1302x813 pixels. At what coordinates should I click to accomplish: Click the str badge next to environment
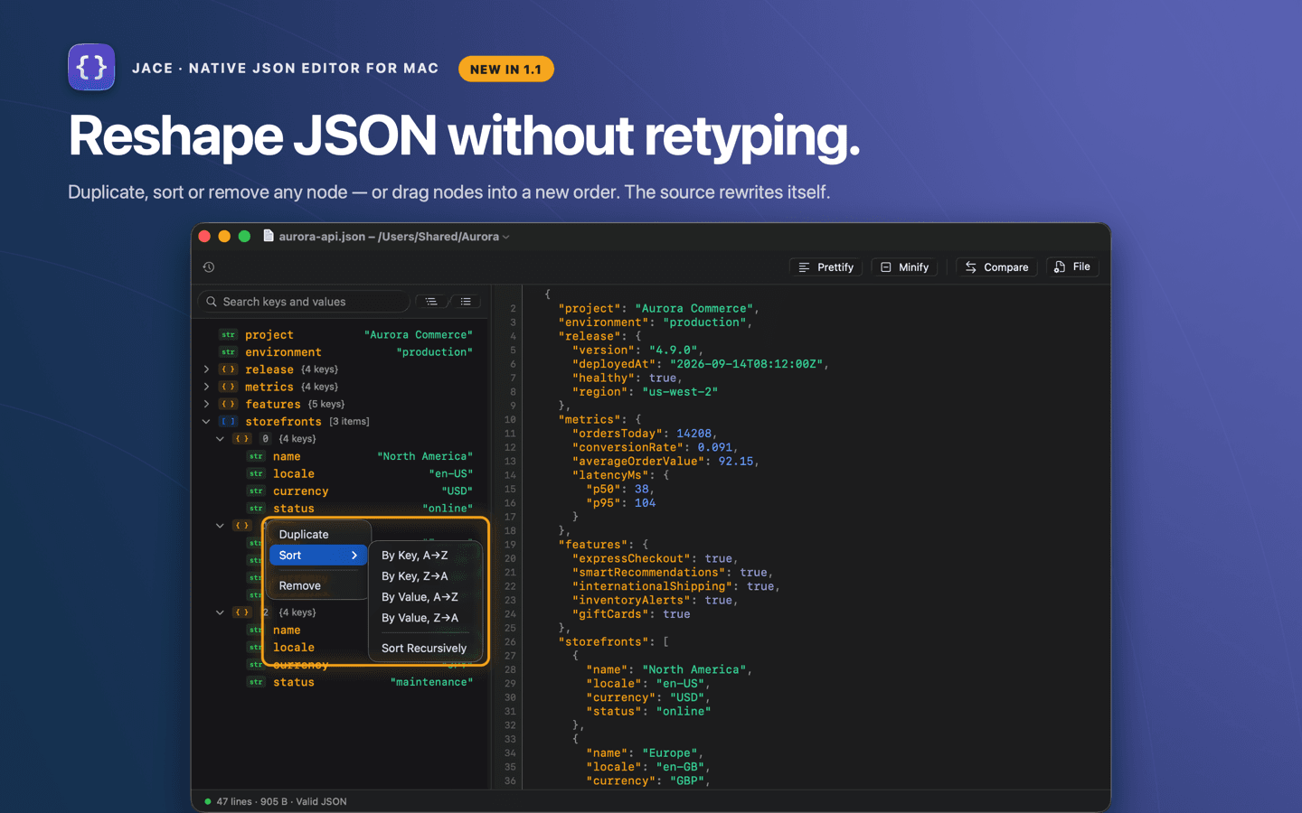(x=229, y=352)
